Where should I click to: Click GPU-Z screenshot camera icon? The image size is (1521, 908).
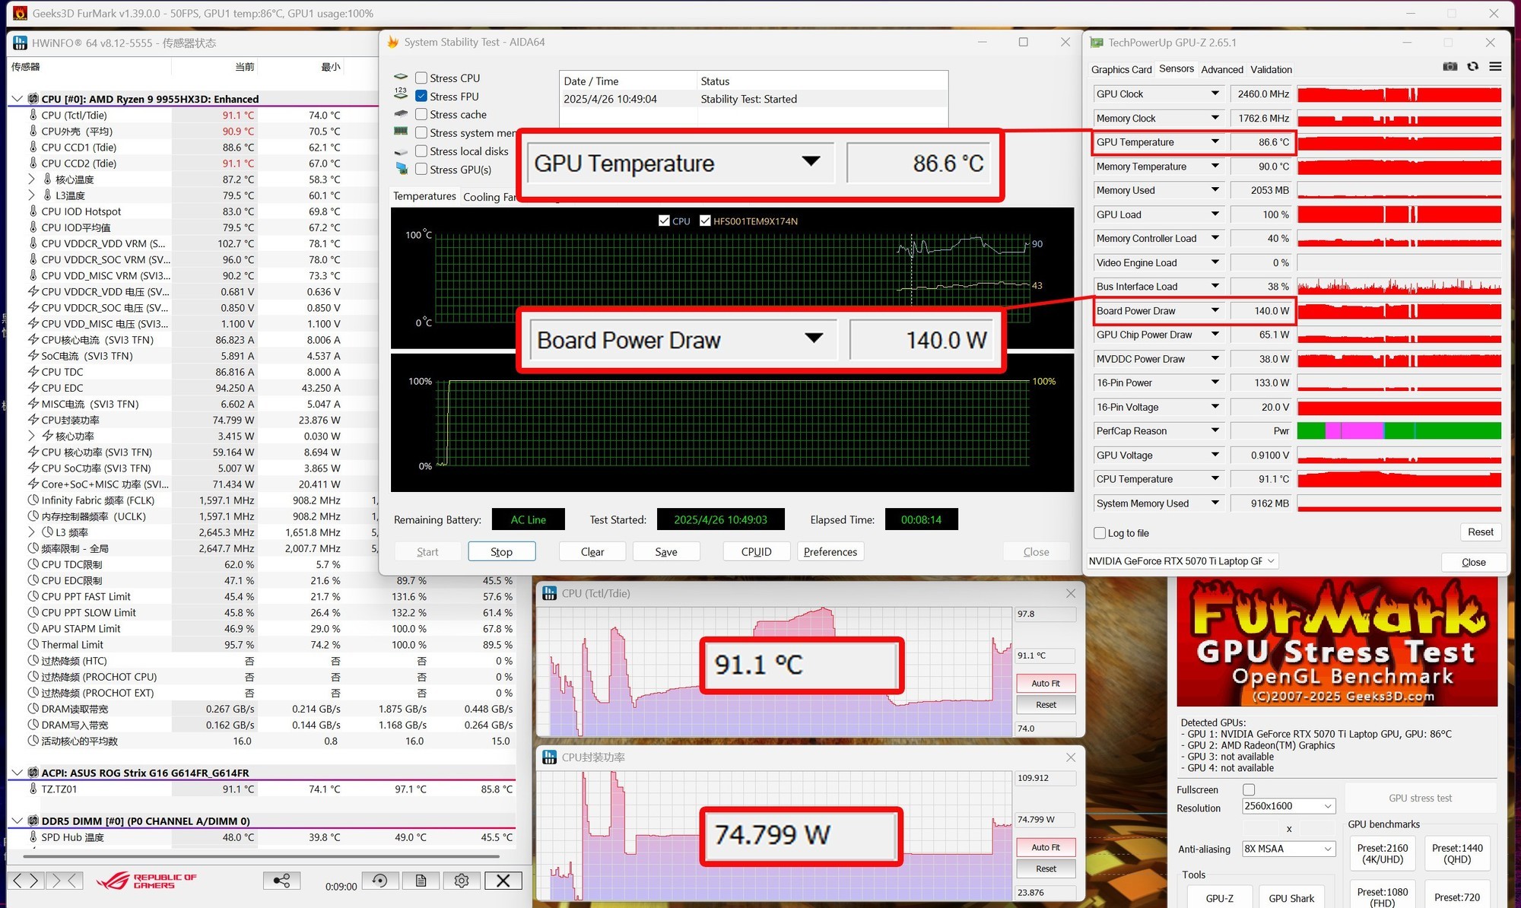(1450, 67)
